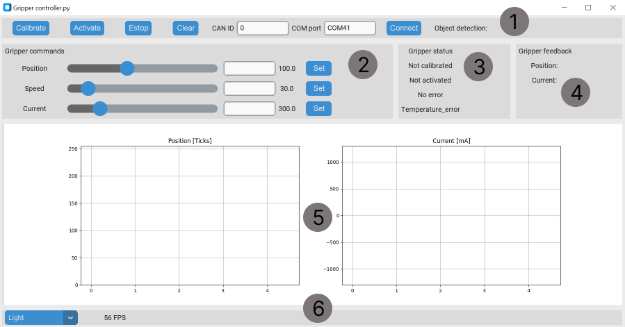This screenshot has width=625, height=327.
Task: Click the Position slider handle
Action: coord(127,68)
